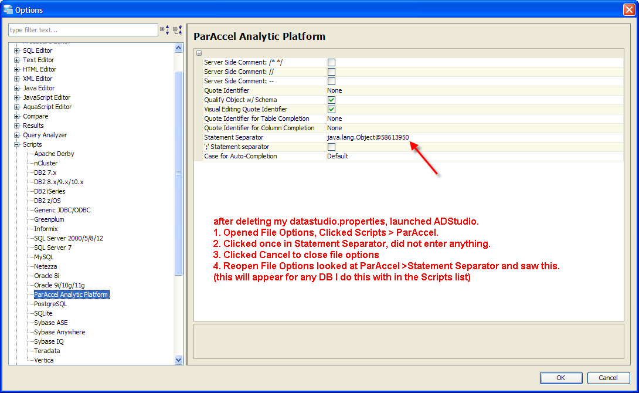Expand the JavaScript Editor tree node
This screenshot has width=639, height=393.
click(17, 97)
